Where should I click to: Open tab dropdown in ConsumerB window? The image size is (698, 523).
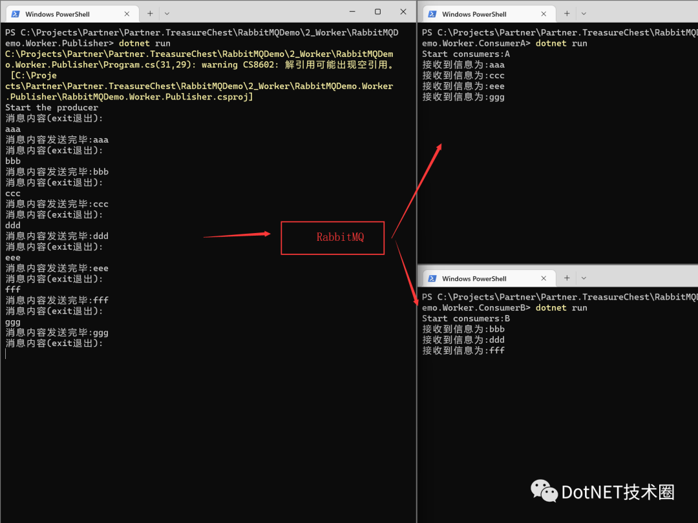pyautogui.click(x=584, y=278)
